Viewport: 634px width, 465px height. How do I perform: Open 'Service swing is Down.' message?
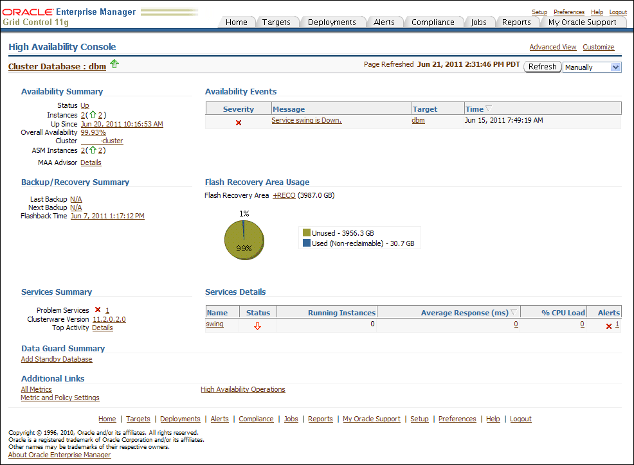(x=306, y=120)
